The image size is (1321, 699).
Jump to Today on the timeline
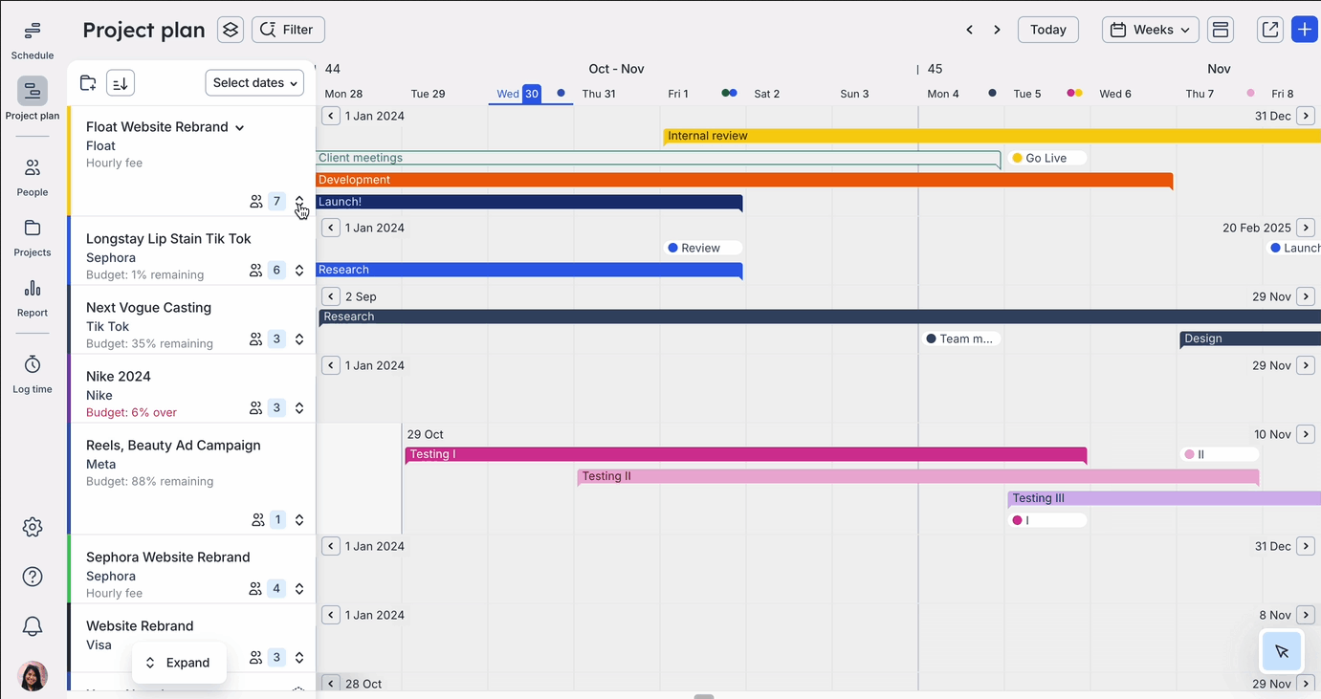tap(1047, 30)
